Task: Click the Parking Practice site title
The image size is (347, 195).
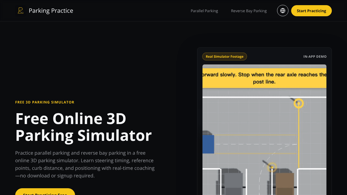Action: pos(51,11)
